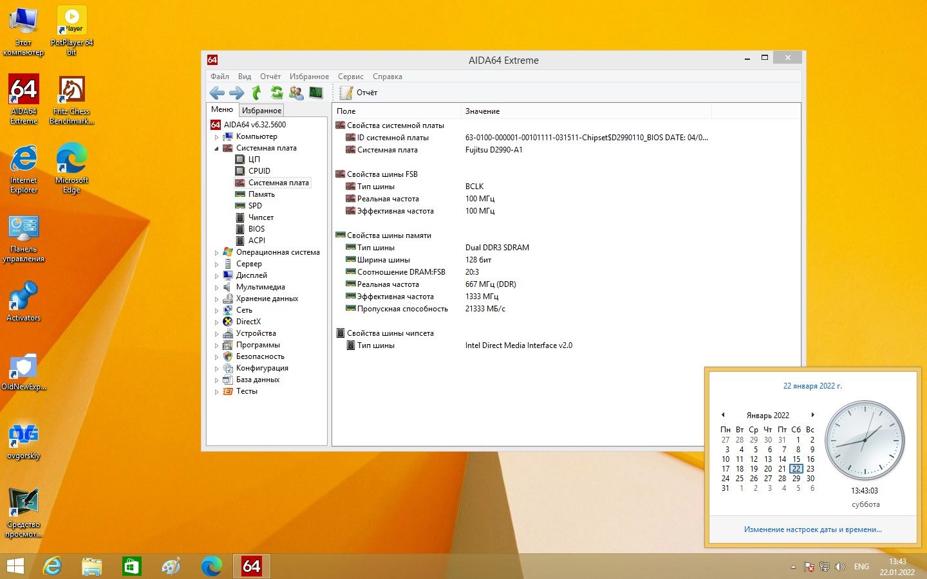
Task: Select the SPD memory item
Action: [x=255, y=206]
